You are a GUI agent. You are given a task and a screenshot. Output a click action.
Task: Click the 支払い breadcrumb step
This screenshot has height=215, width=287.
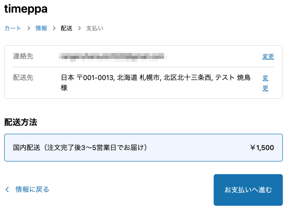click(95, 28)
